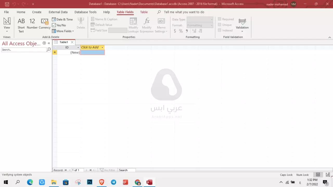Add a Date & Time field

coord(62,20)
